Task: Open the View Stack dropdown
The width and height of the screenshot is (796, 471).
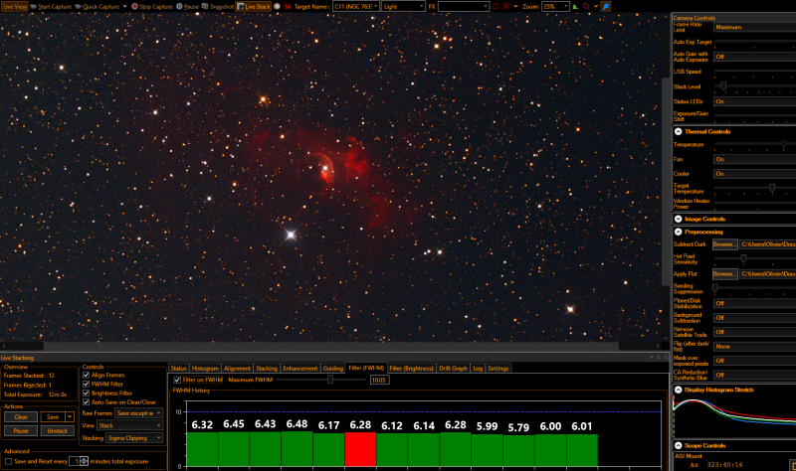Action: click(x=130, y=425)
